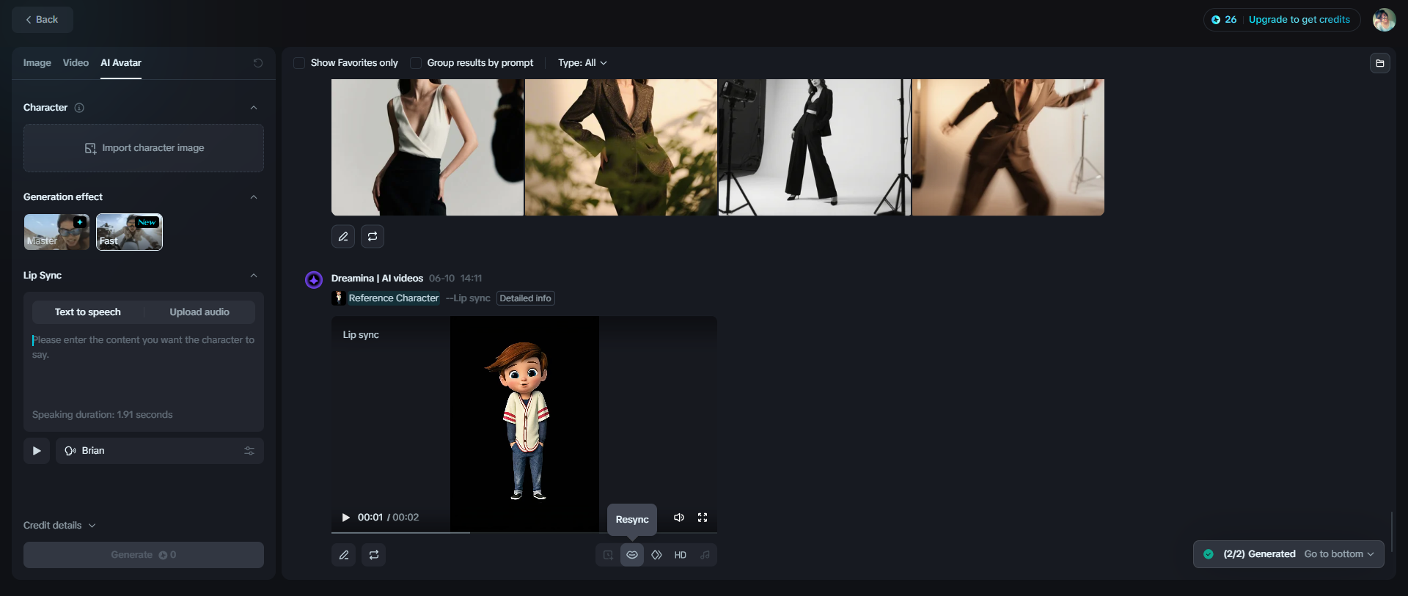Screen dimensions: 1408x596
Task: Open the white top black skirt image
Action: click(x=428, y=147)
